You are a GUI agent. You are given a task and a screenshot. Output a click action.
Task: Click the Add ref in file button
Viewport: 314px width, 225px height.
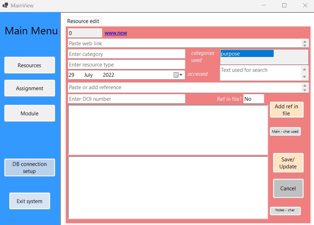(x=286, y=110)
